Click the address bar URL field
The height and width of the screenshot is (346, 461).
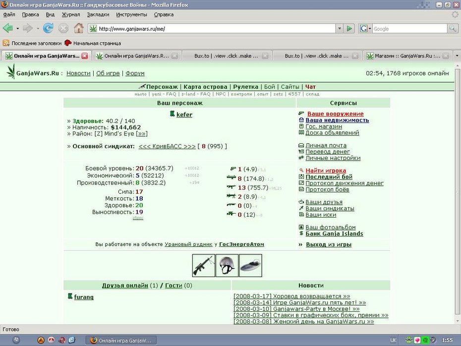pos(217,29)
